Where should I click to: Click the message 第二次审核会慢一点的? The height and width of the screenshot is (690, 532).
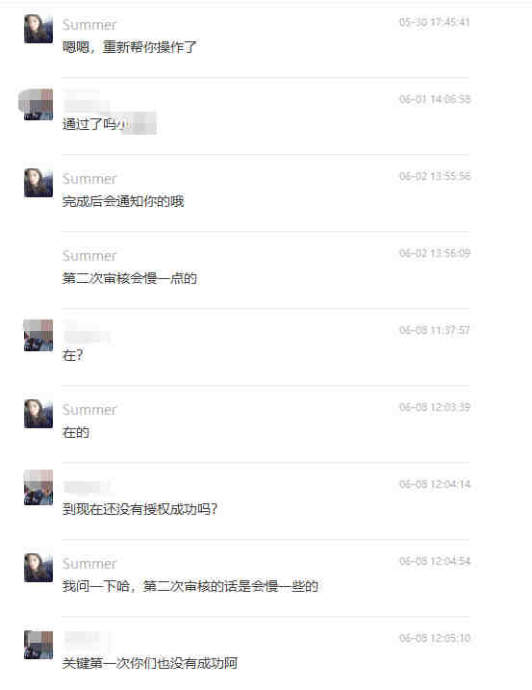(x=129, y=278)
